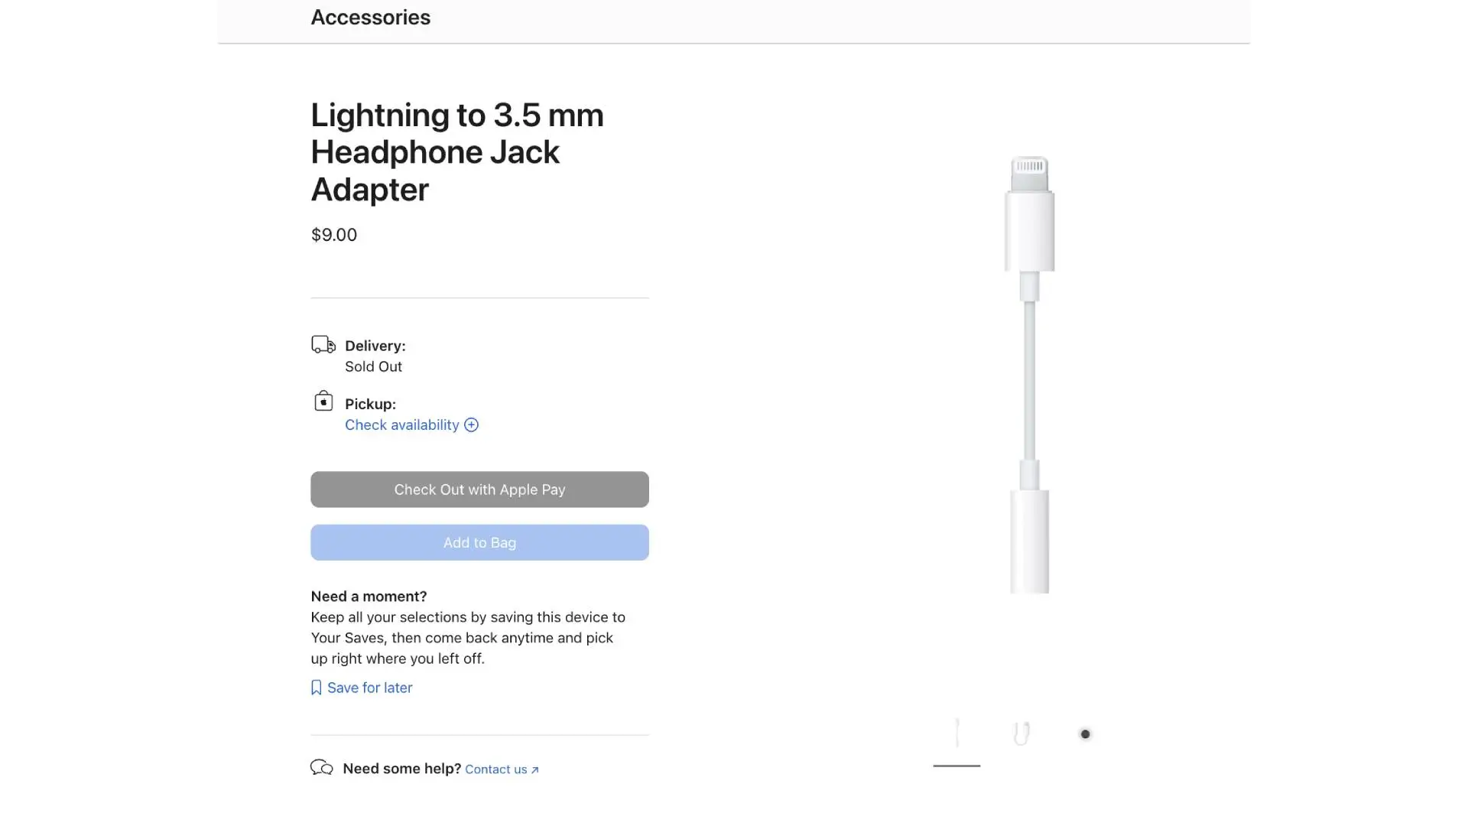This screenshot has height=826, width=1468.
Task: Save the adapter for later
Action: pyautogui.click(x=369, y=688)
